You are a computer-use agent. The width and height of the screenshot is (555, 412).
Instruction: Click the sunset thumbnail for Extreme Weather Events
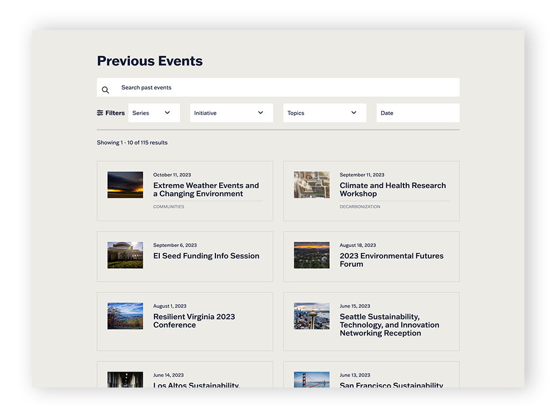125,185
